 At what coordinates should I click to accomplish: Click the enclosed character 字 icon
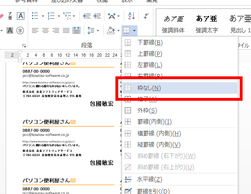coord(20,30)
